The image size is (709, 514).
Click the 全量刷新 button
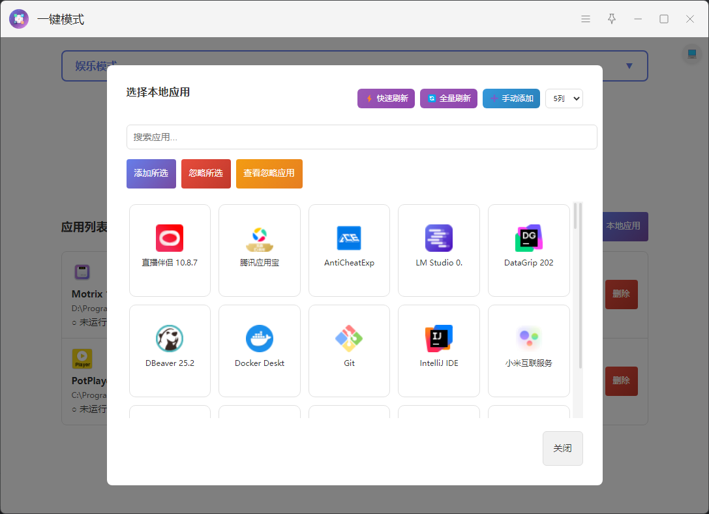tap(449, 98)
